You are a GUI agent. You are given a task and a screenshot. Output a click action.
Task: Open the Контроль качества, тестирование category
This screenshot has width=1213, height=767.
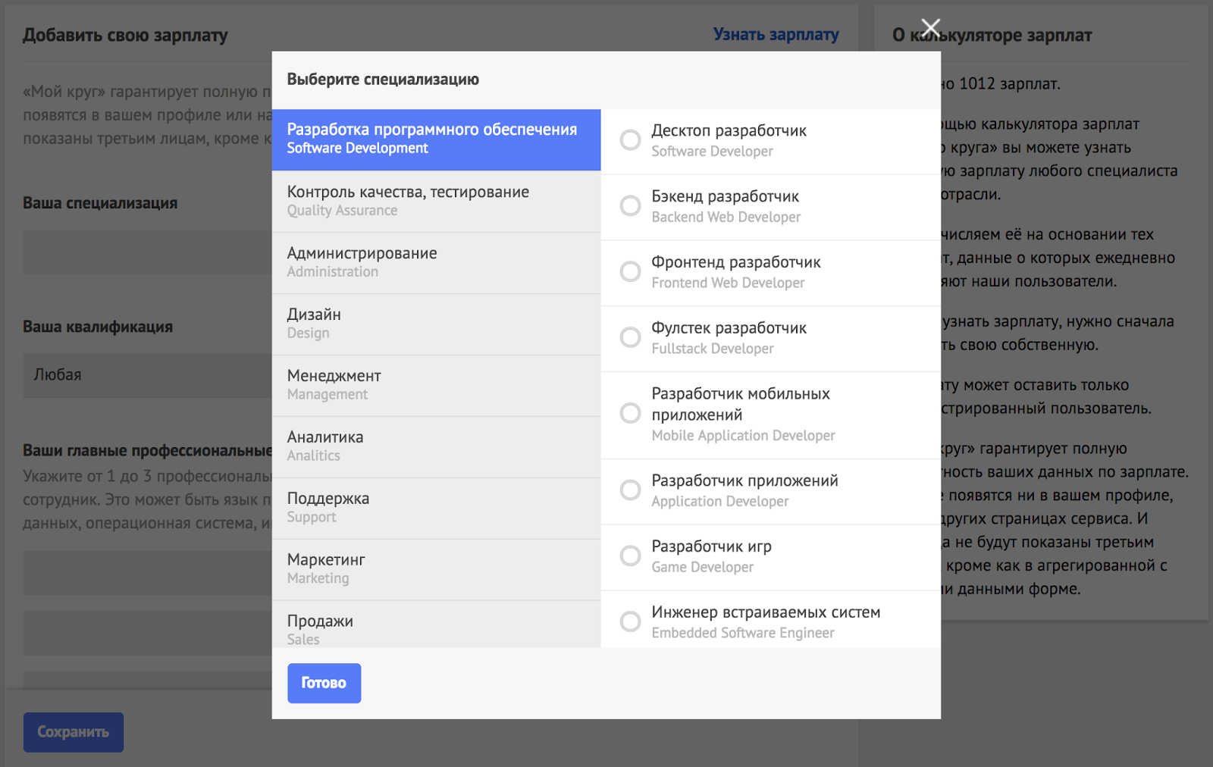pos(436,201)
